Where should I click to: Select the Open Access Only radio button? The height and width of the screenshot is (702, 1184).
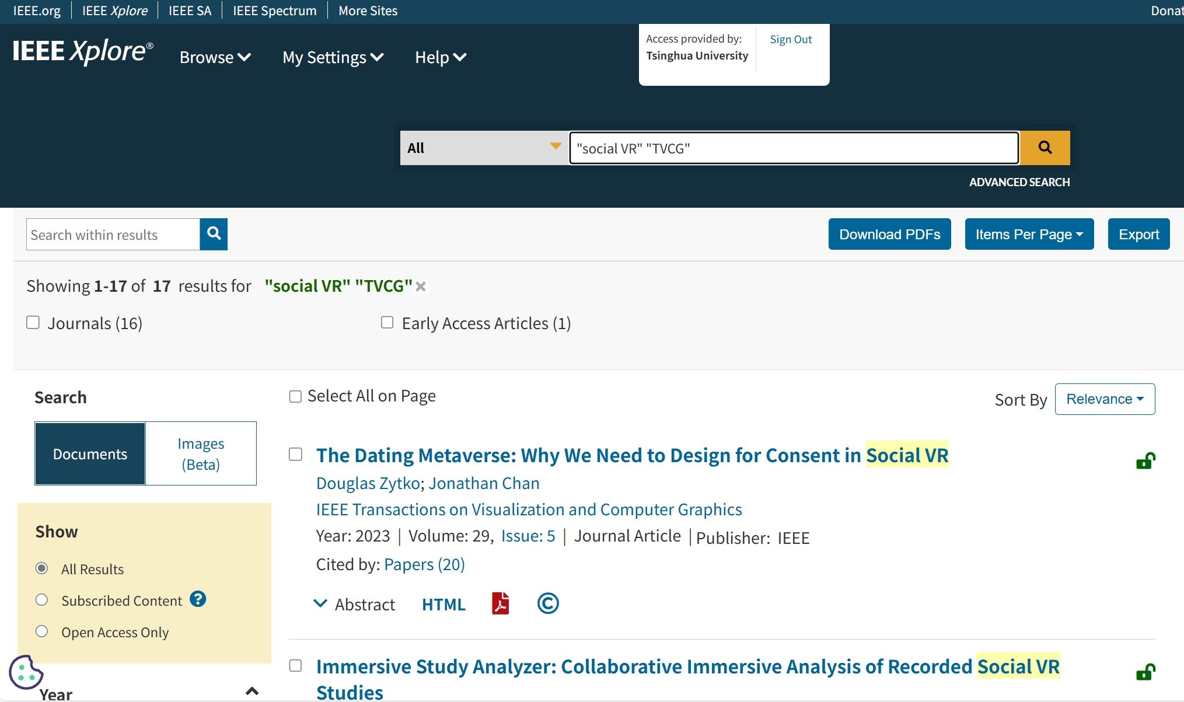coord(41,631)
